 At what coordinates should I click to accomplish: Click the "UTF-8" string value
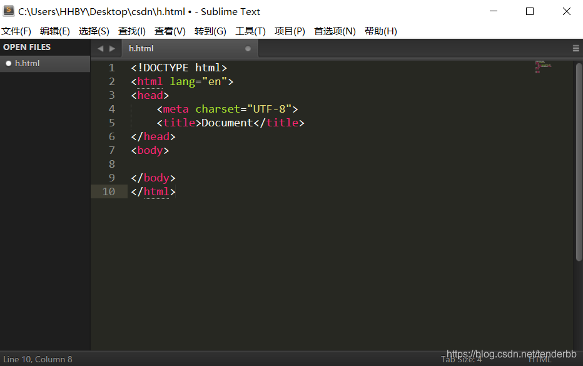pyautogui.click(x=269, y=109)
